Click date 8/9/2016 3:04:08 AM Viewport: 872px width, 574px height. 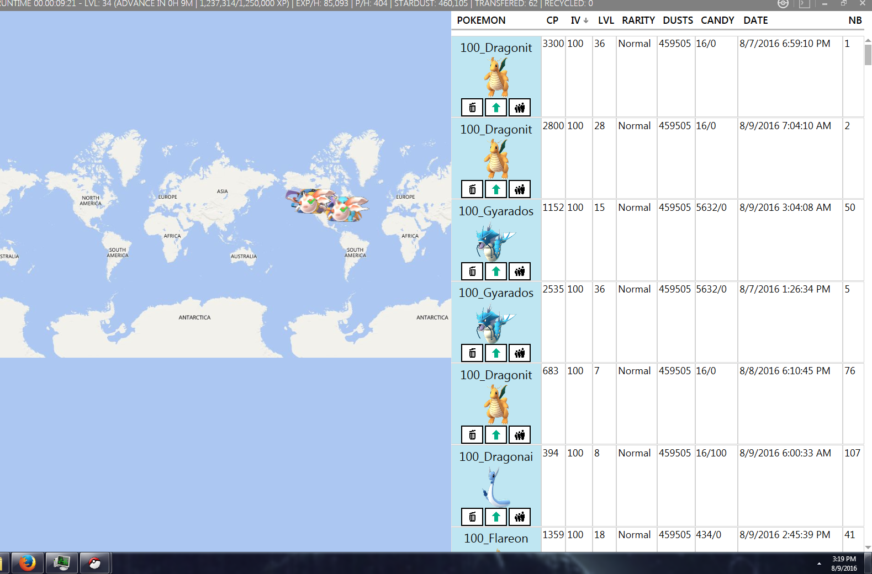[785, 208]
